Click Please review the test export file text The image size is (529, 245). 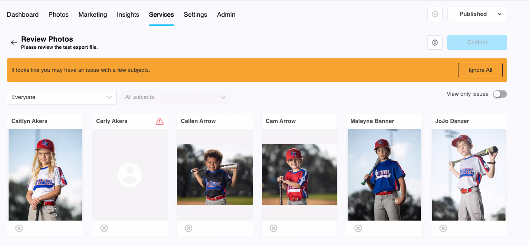coord(59,47)
